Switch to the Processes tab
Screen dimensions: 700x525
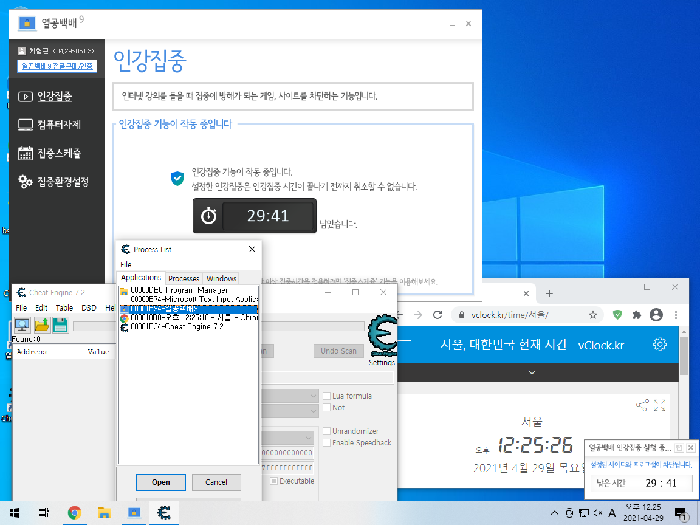(x=184, y=278)
